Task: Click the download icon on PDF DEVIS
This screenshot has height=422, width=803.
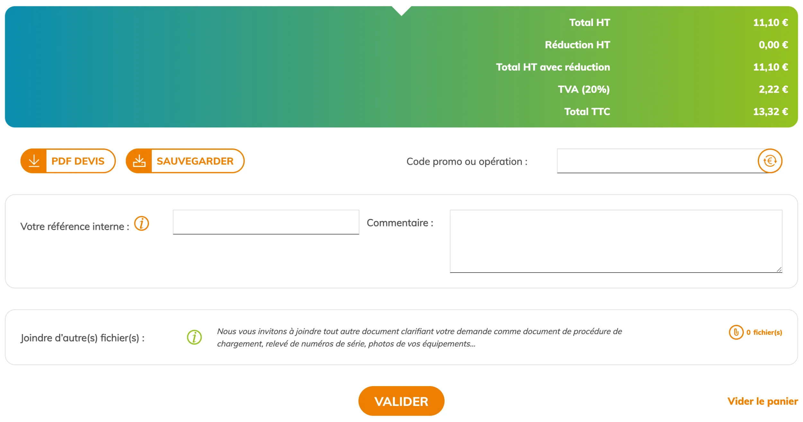Action: point(34,161)
